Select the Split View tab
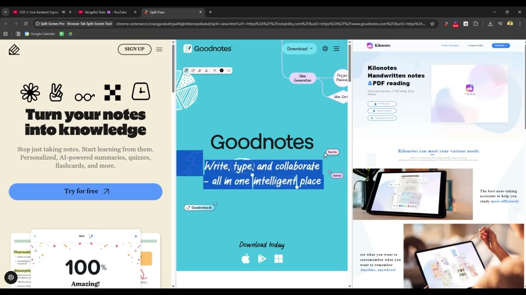526x295 pixels. click(x=172, y=12)
